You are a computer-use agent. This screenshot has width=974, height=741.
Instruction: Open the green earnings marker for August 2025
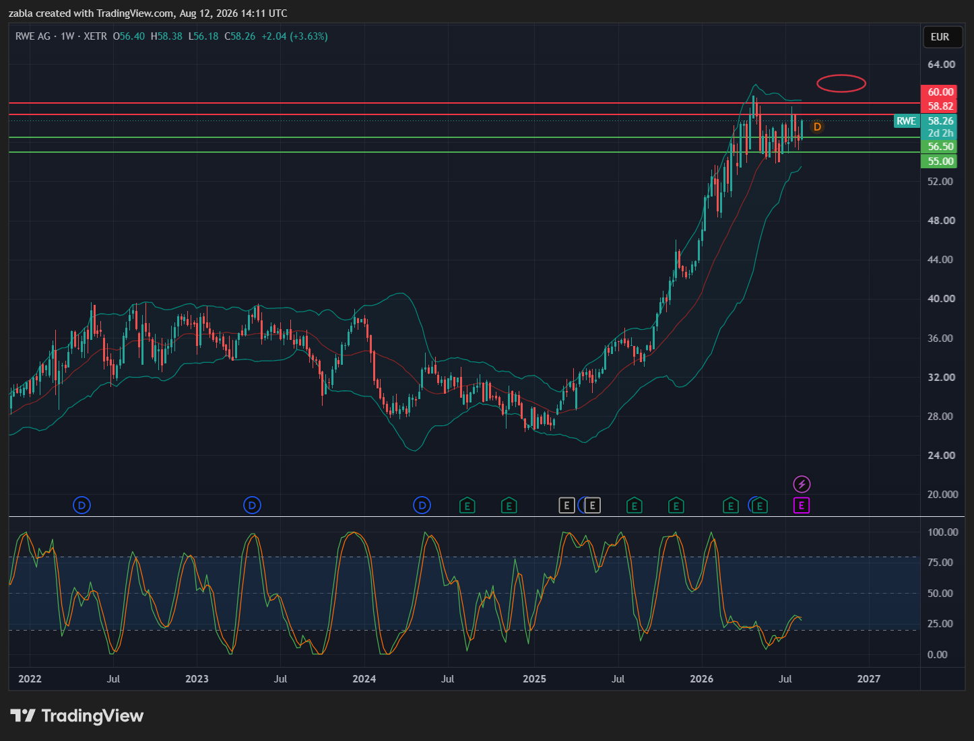pyautogui.click(x=634, y=505)
